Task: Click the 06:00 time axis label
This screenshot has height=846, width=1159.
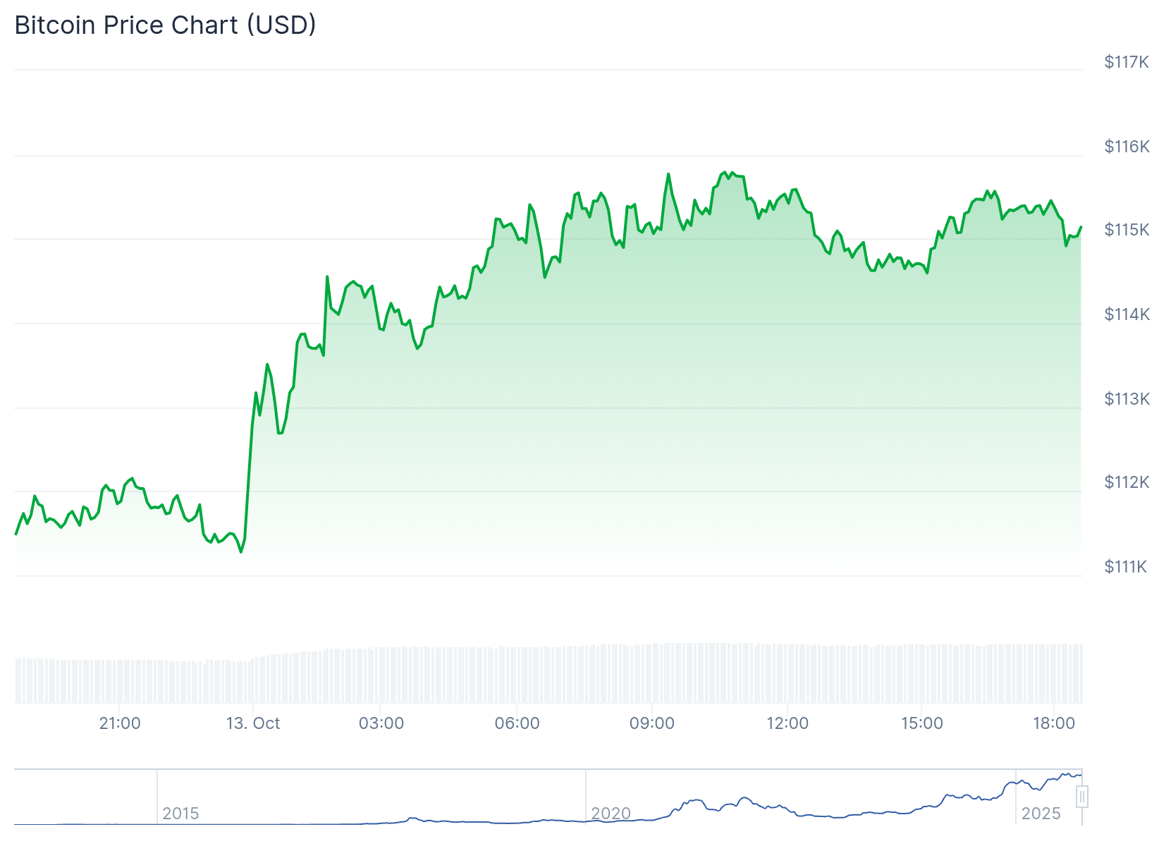Action: click(517, 723)
